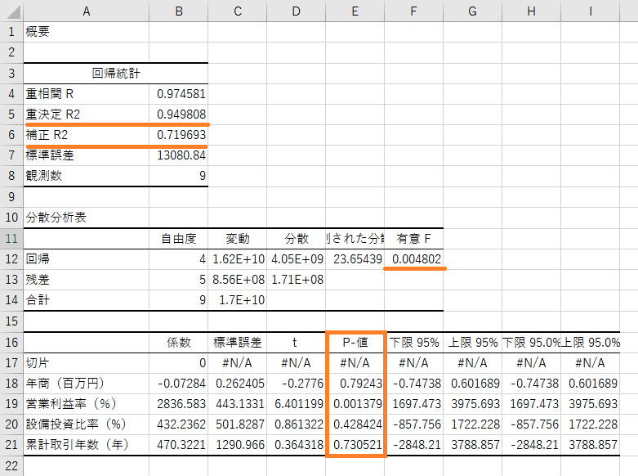Click the 設備投資比率（%）row label

click(x=76, y=424)
